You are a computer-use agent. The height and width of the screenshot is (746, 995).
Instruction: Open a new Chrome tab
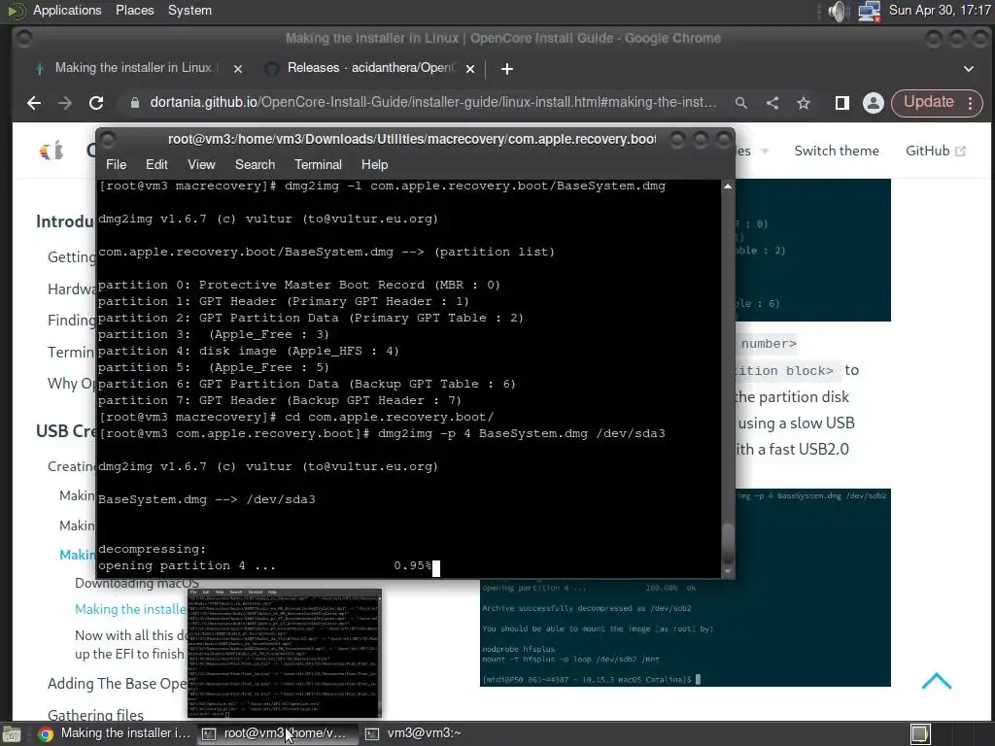(506, 69)
